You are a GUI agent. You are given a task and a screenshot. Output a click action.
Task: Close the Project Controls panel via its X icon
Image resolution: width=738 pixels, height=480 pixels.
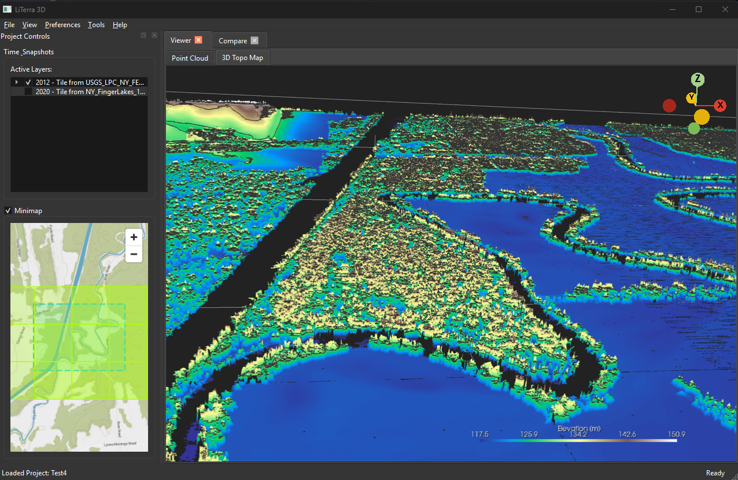[154, 35]
